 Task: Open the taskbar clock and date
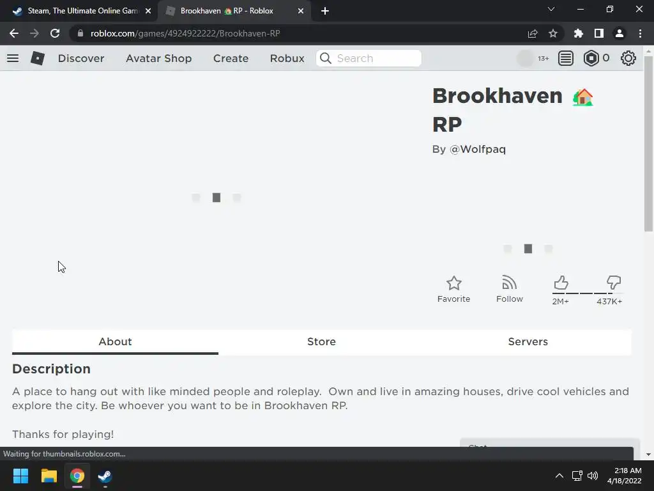coord(625,476)
